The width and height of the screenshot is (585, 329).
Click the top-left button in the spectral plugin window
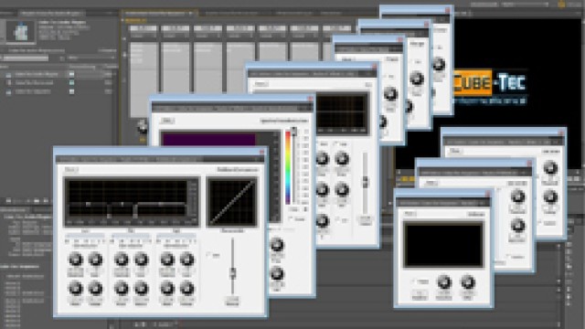[166, 121]
